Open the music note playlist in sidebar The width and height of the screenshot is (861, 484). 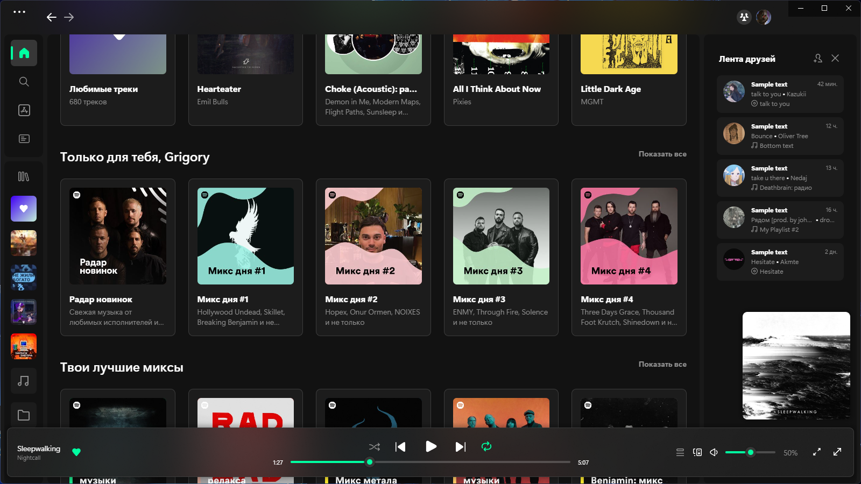click(24, 381)
